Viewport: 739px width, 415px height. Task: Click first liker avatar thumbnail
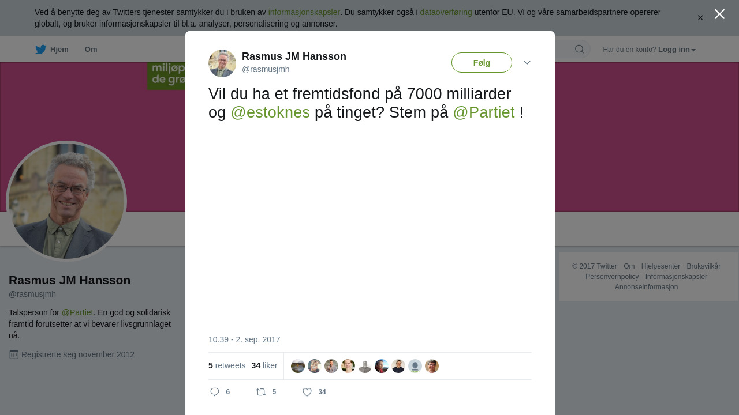(298, 366)
